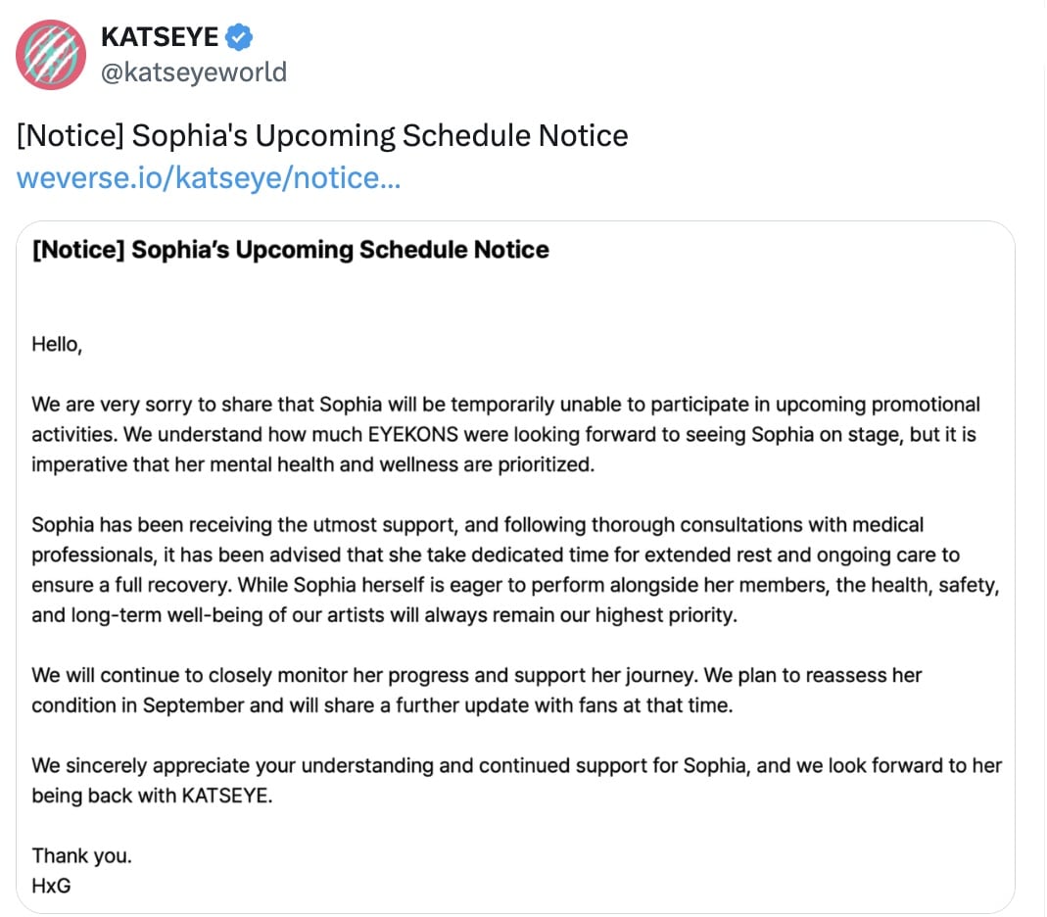Open the KATSEYE profile avatar
This screenshot has width=1047, height=917.
(51, 55)
